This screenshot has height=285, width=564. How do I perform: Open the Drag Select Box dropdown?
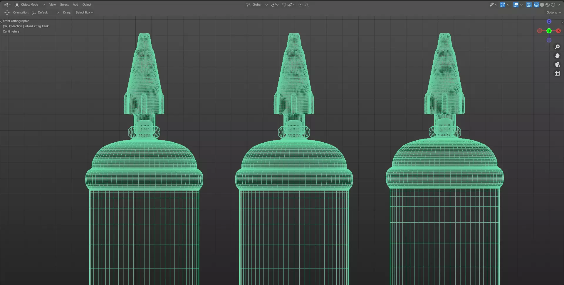84,13
